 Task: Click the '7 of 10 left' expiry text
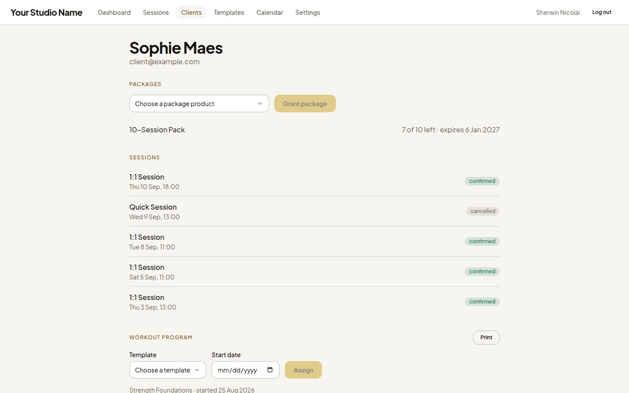tap(451, 130)
